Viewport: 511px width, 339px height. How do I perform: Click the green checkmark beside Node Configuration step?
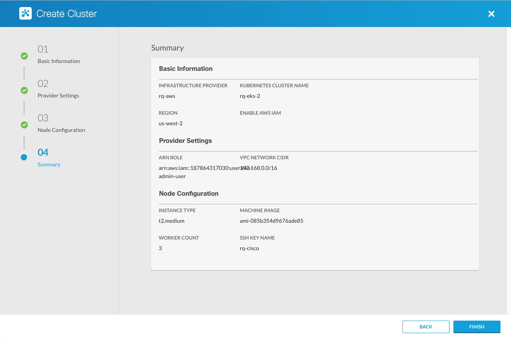tap(24, 125)
